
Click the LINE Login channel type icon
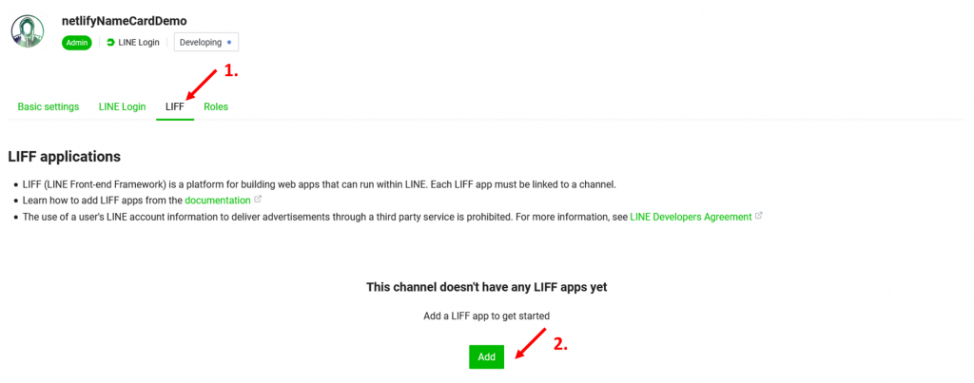(x=110, y=43)
